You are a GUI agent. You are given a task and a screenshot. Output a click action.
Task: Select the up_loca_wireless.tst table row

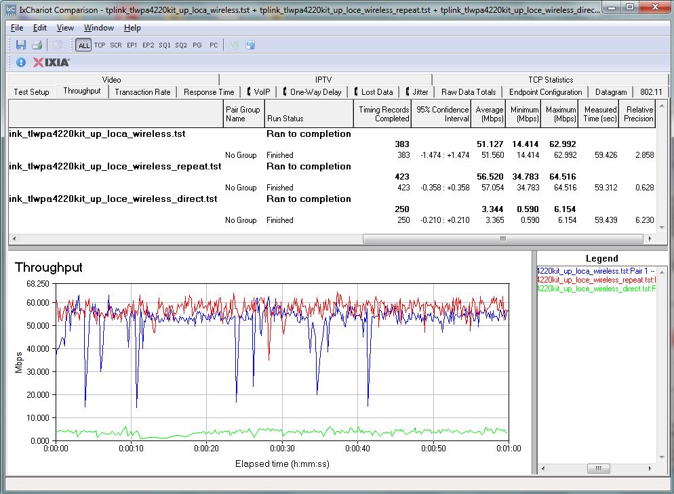[332, 133]
